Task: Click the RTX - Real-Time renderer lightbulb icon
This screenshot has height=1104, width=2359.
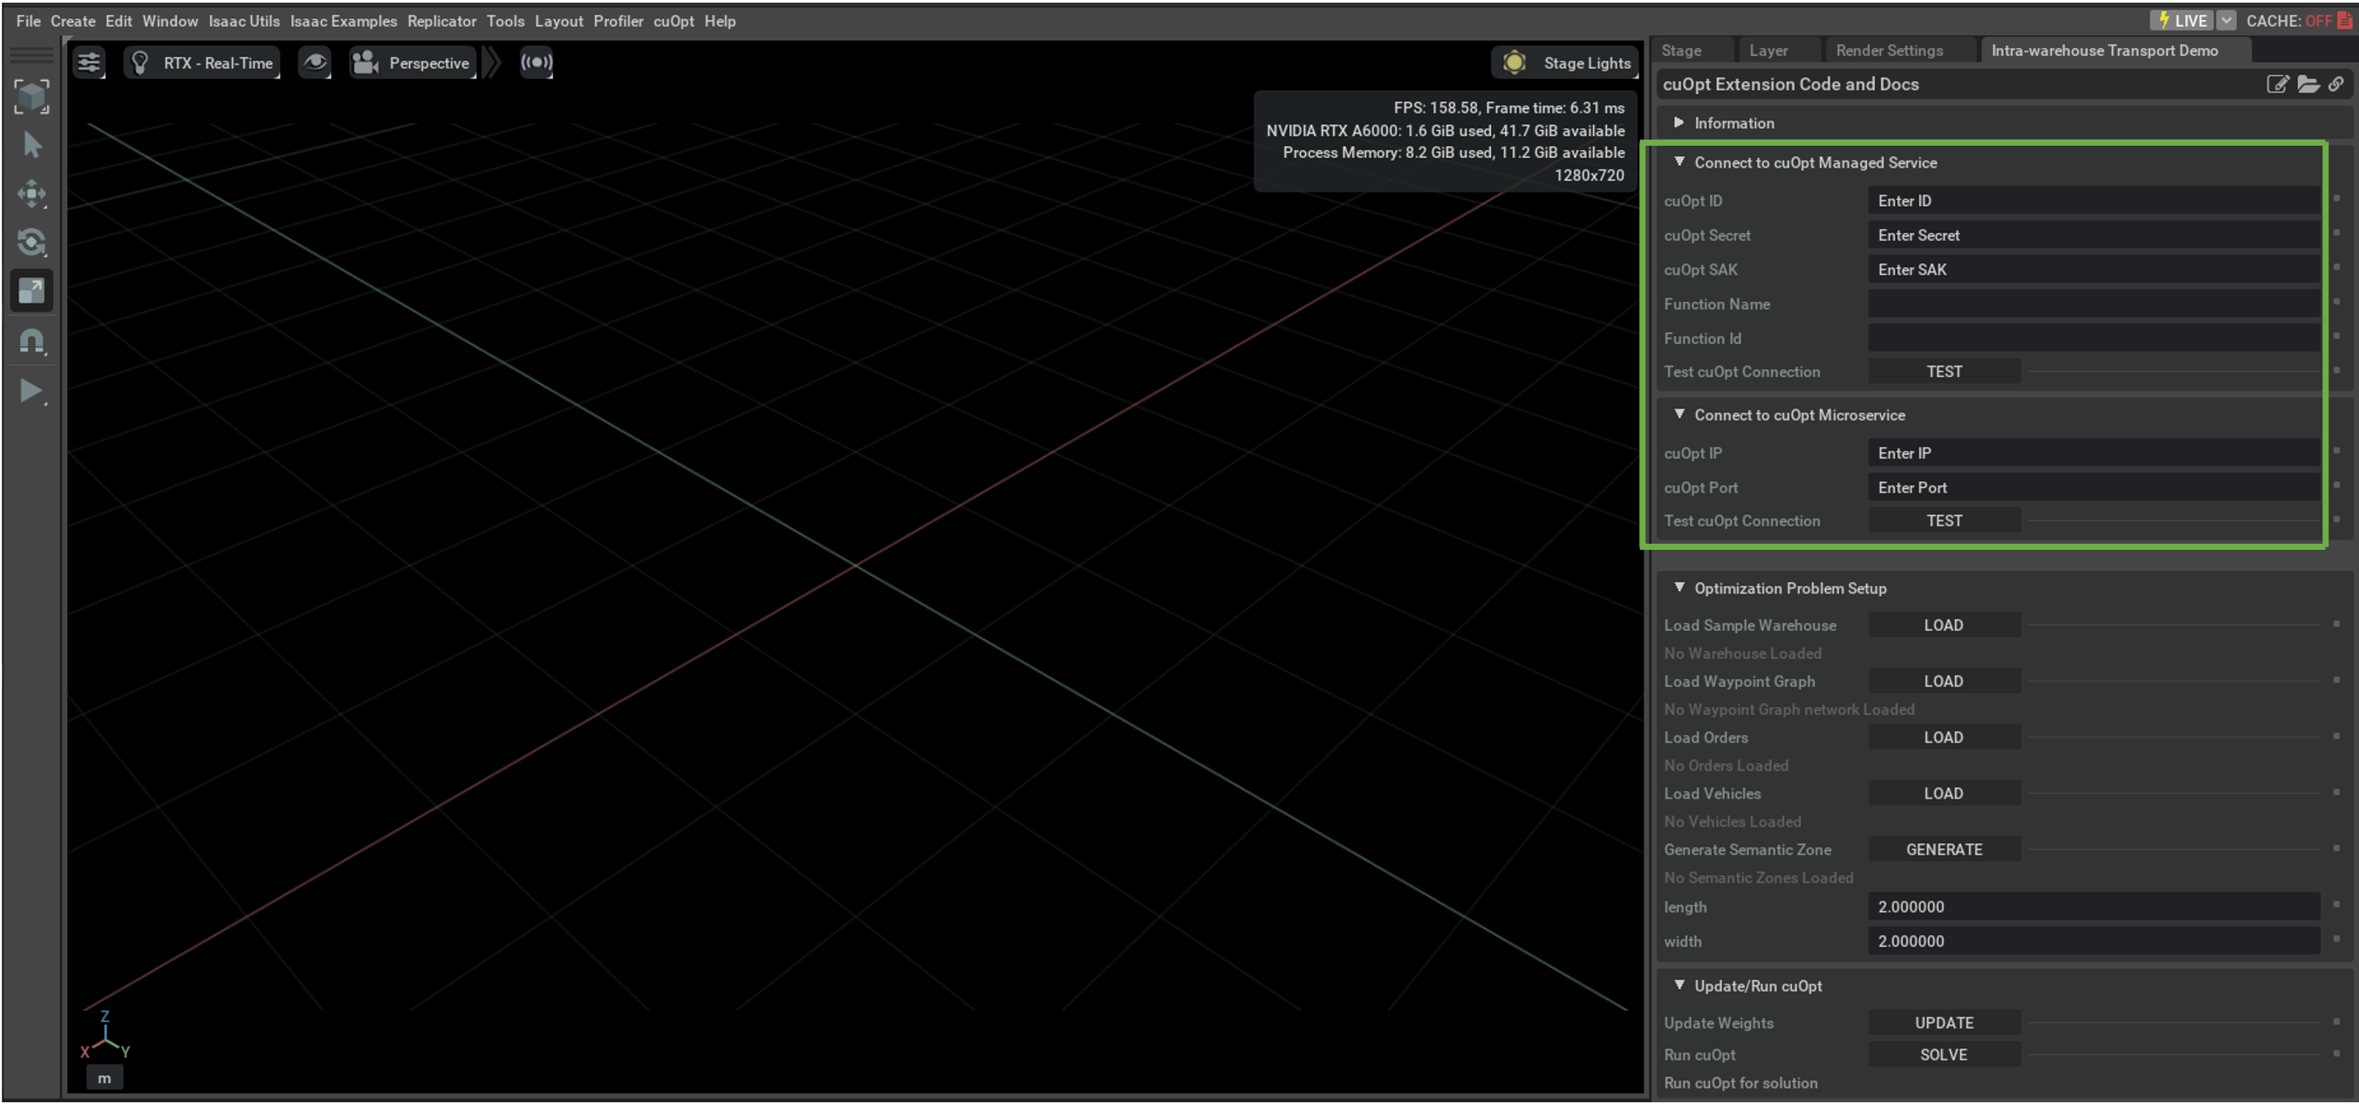Action: pyautogui.click(x=140, y=62)
